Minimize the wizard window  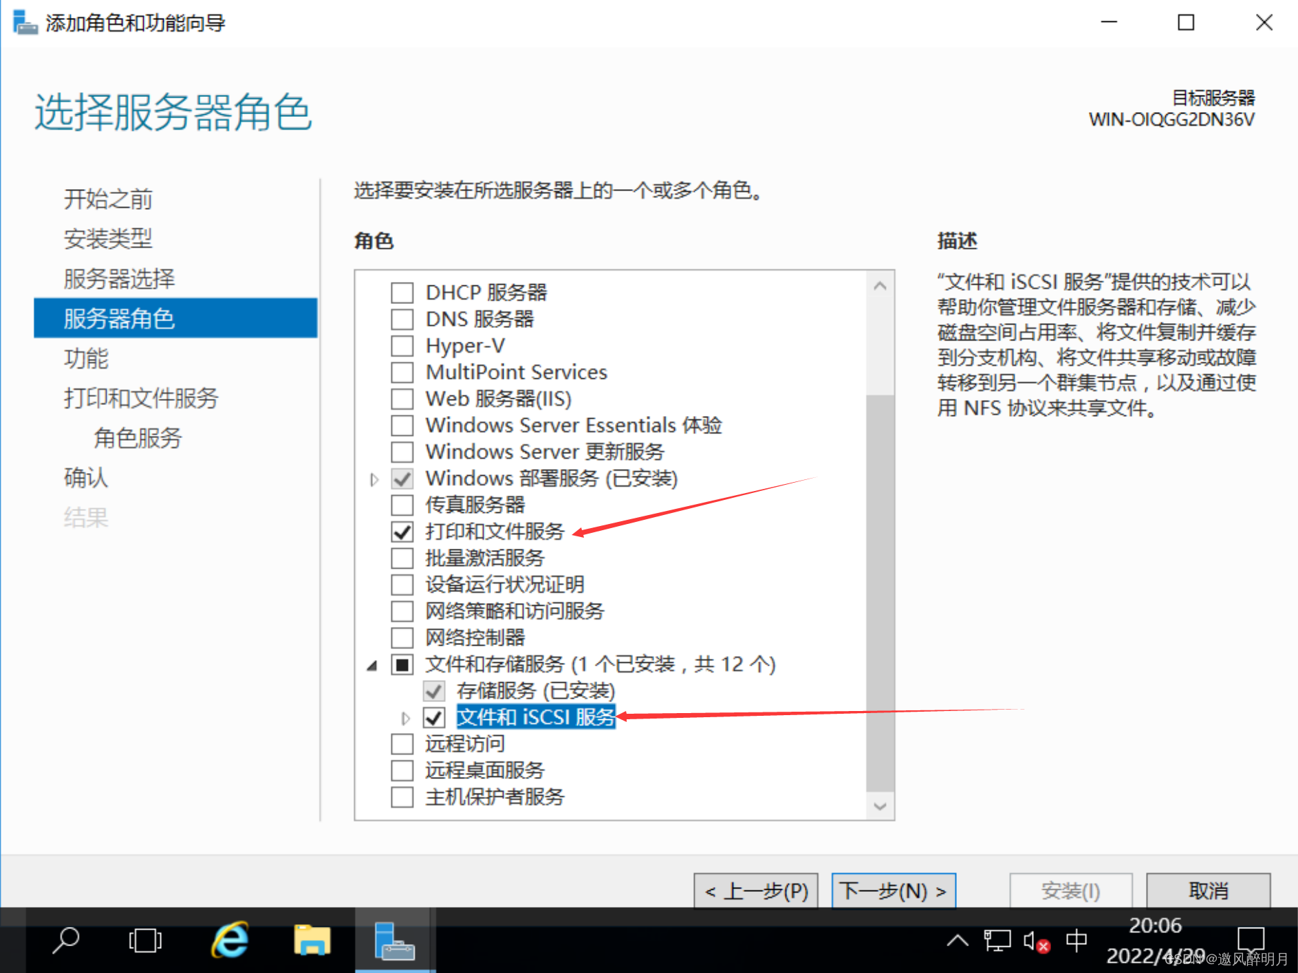click(1109, 23)
